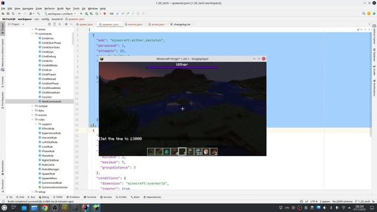Switch to the changelog.txt tab
This screenshot has width=377, height=212.
point(181,24)
